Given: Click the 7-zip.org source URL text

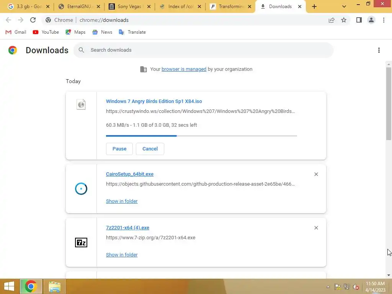Looking at the screenshot, I should [150, 237].
